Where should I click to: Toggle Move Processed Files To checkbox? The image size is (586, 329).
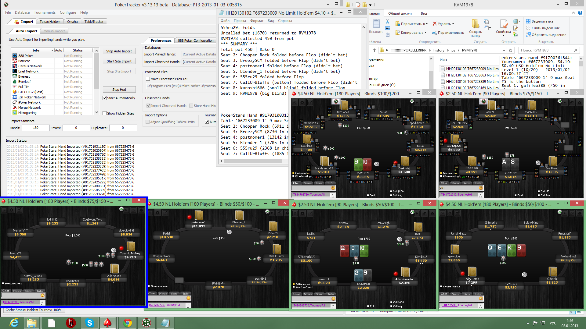point(148,79)
